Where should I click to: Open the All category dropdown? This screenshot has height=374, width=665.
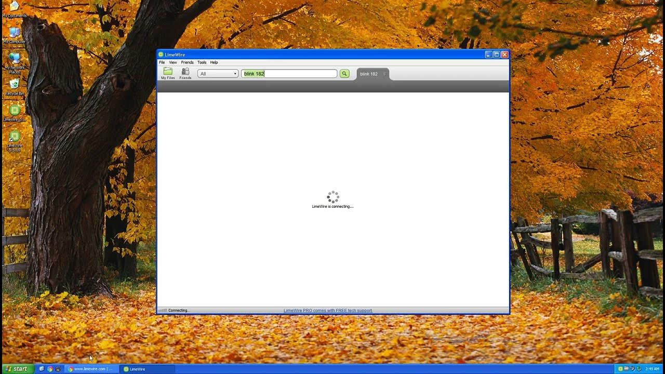pyautogui.click(x=218, y=74)
